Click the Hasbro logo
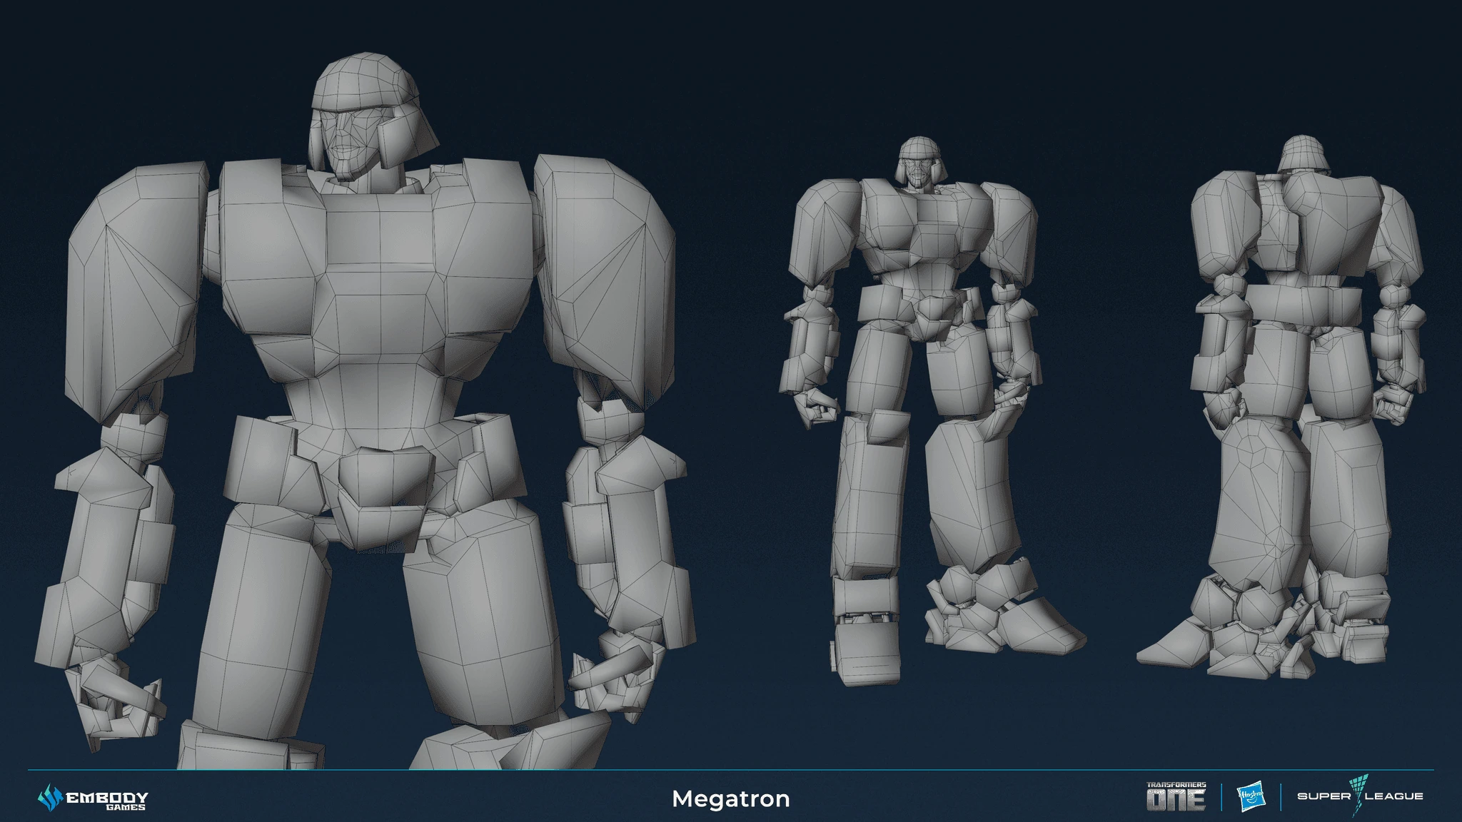 pos(1251,797)
